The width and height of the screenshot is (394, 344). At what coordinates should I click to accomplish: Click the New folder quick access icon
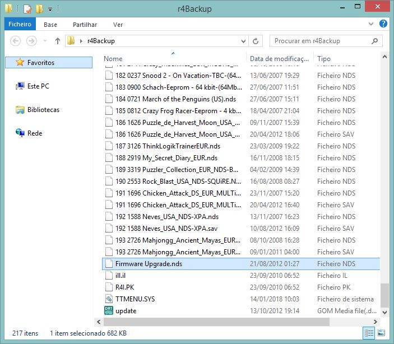39,9
